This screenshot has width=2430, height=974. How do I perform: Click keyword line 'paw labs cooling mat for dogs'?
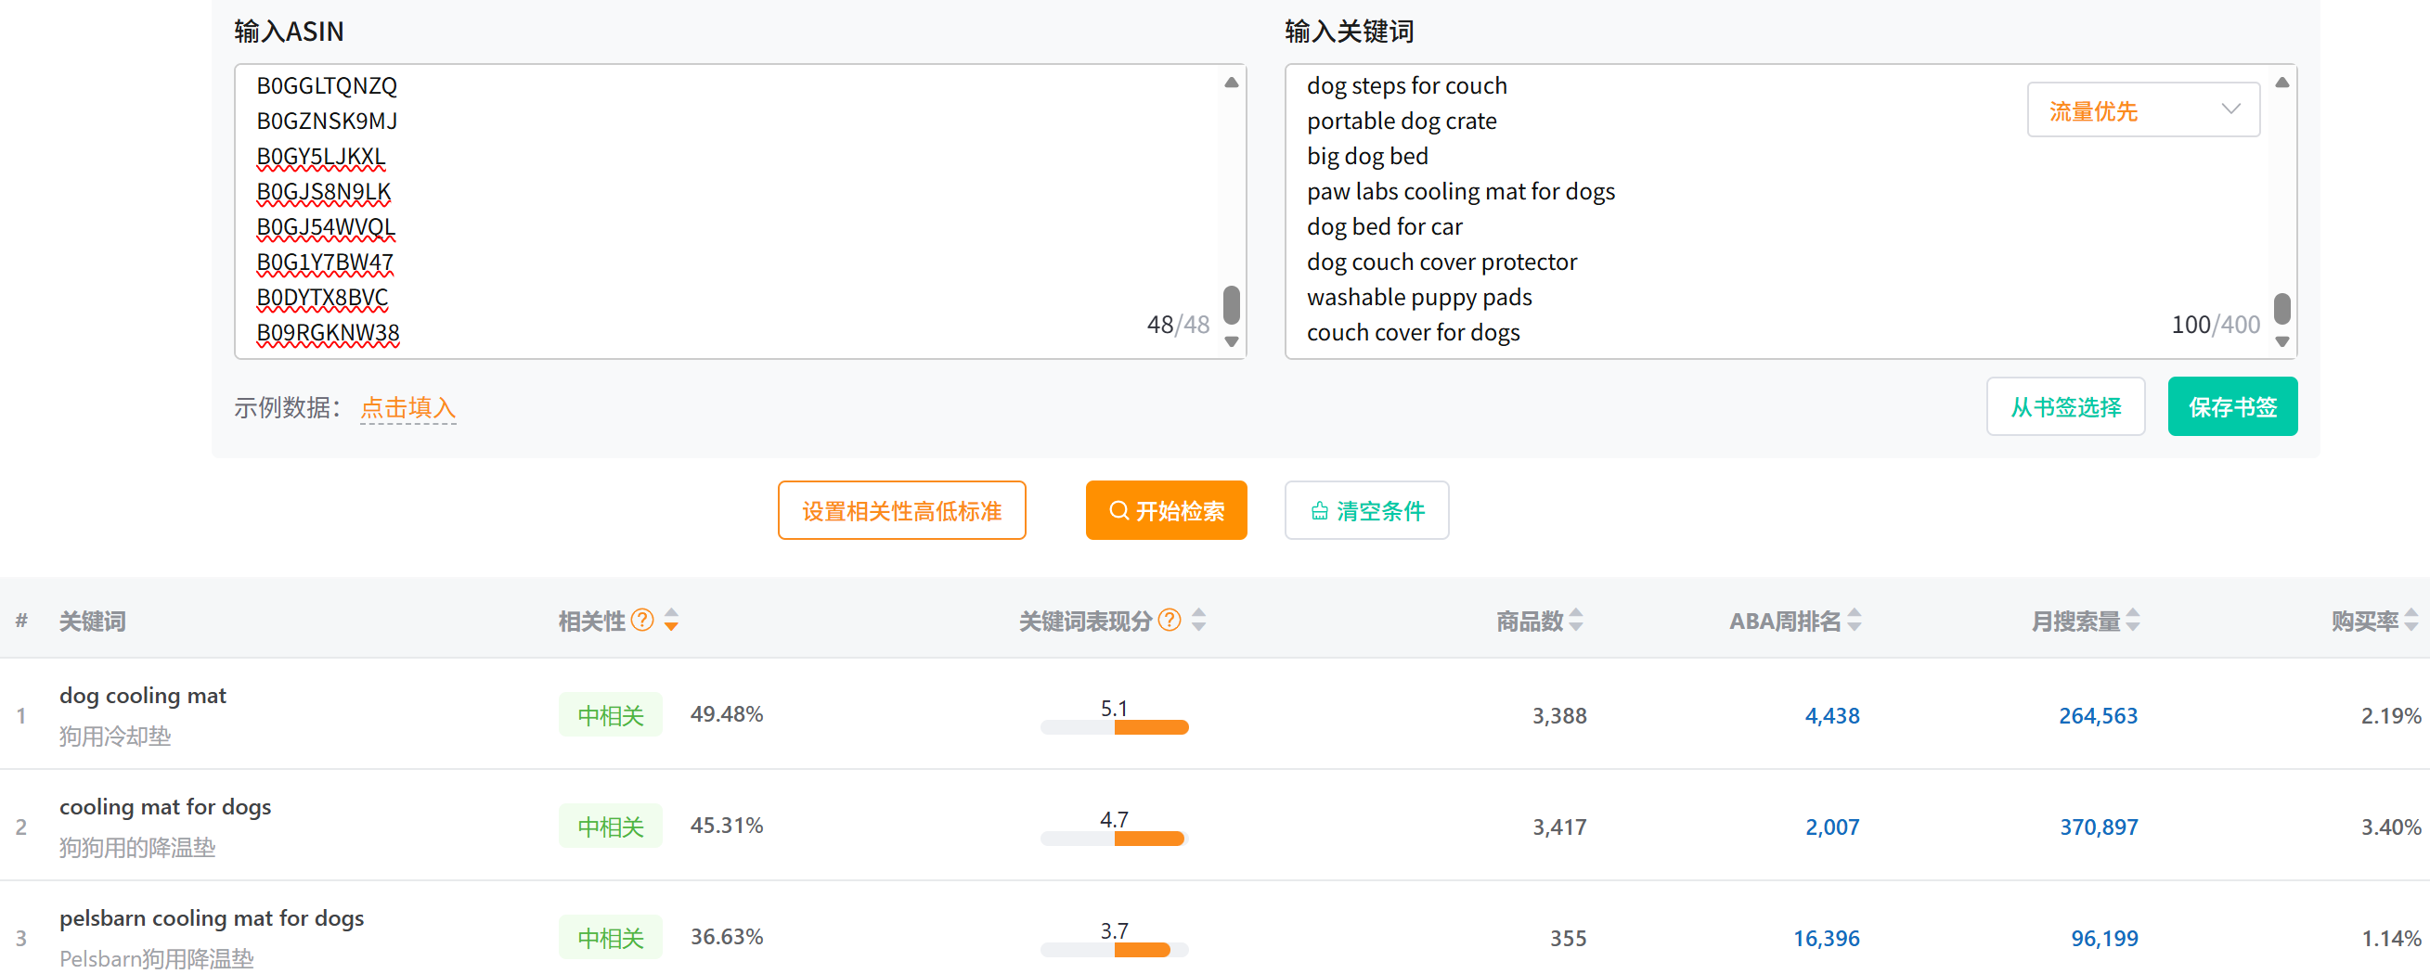click(1460, 191)
